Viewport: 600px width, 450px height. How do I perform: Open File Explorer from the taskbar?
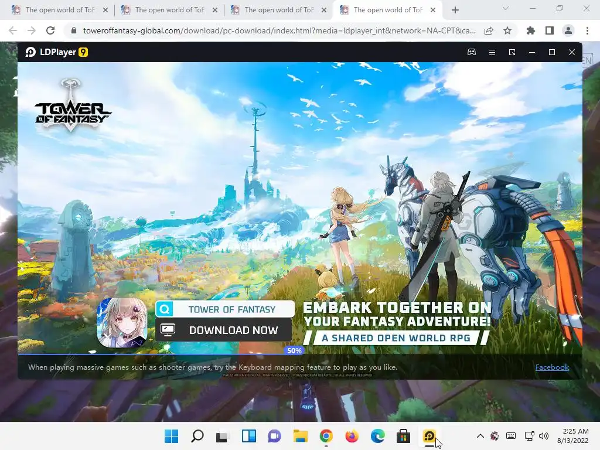click(301, 436)
